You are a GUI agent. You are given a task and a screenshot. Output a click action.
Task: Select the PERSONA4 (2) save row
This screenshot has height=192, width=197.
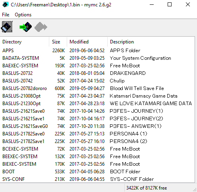tap(97, 141)
